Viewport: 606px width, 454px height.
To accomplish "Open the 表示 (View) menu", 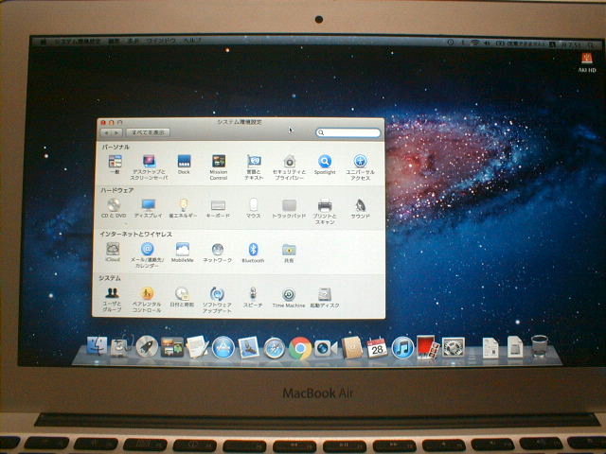I will (x=133, y=42).
